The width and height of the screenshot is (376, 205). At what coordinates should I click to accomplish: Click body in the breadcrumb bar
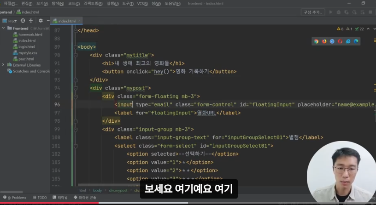97,190
